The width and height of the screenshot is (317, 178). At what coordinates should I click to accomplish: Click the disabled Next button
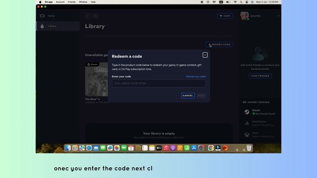point(201,95)
